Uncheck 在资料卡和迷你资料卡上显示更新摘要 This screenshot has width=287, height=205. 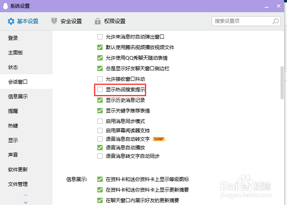pos(100,190)
